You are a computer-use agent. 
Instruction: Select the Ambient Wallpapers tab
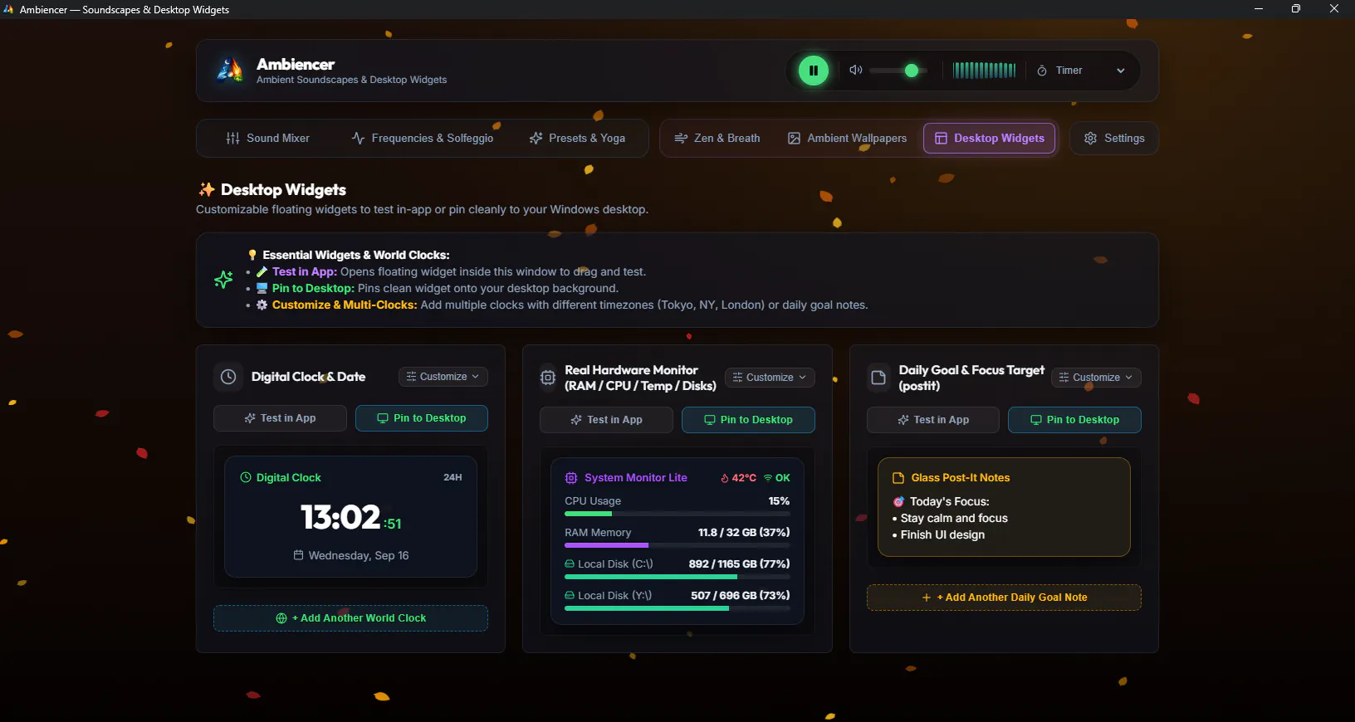point(847,139)
